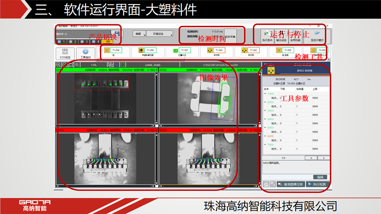Image resolution: width=381 pixels, height=214 pixels.
Task: Switch to camera tab 1
Action: point(61,41)
